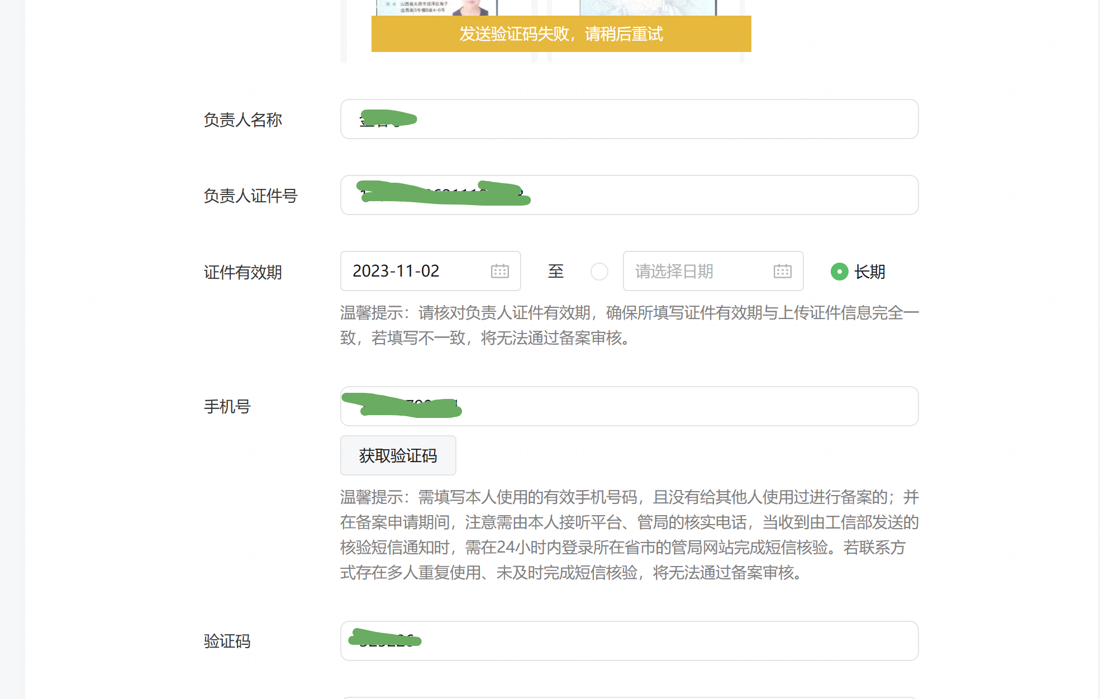The width and height of the screenshot is (1100, 699).
Task: Select the 长期 radio button
Action: (x=839, y=272)
